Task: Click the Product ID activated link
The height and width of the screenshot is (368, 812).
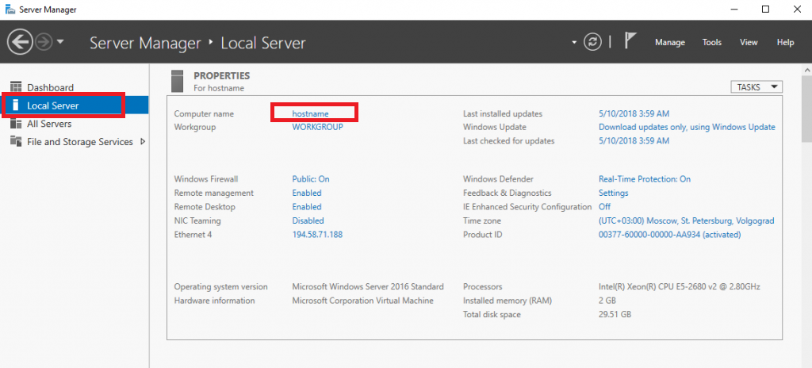Action: (669, 234)
